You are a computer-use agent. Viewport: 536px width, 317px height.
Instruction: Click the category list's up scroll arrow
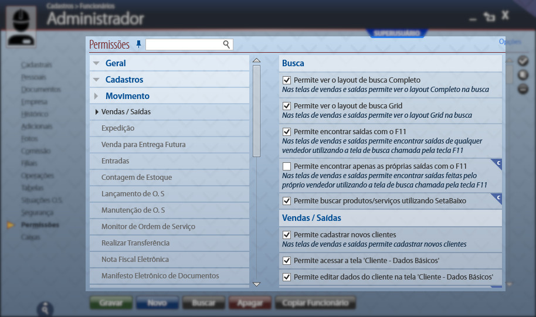[x=256, y=60]
